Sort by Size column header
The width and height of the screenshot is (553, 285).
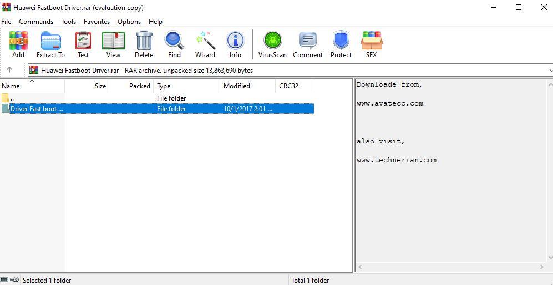(87, 86)
